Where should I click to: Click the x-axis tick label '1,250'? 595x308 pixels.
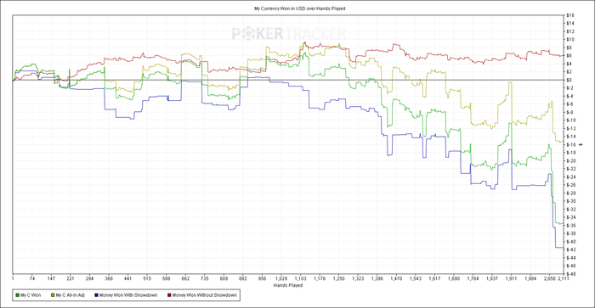[x=339, y=279]
